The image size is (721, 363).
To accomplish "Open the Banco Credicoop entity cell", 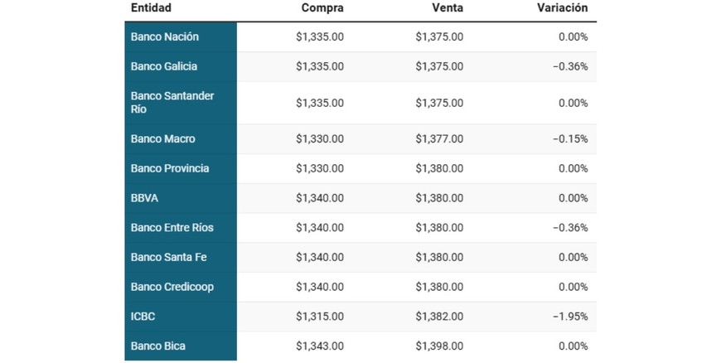I will coord(170,287).
